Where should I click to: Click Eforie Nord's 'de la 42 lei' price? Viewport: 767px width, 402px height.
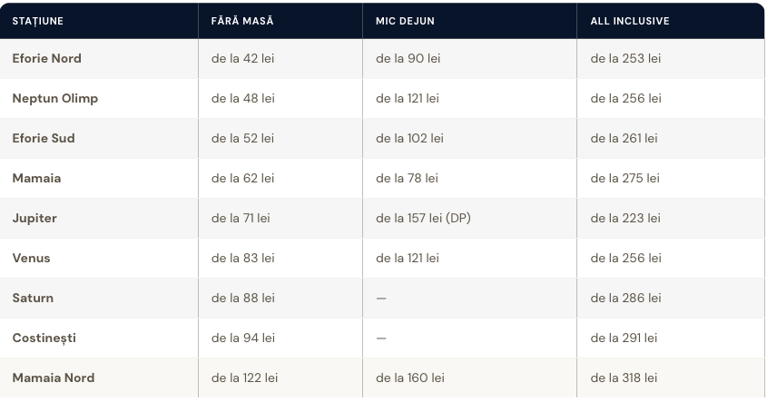(242, 58)
